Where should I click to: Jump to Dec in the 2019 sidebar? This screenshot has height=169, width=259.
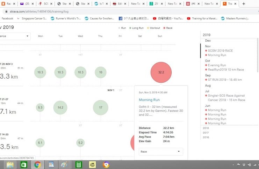pyautogui.click(x=208, y=41)
